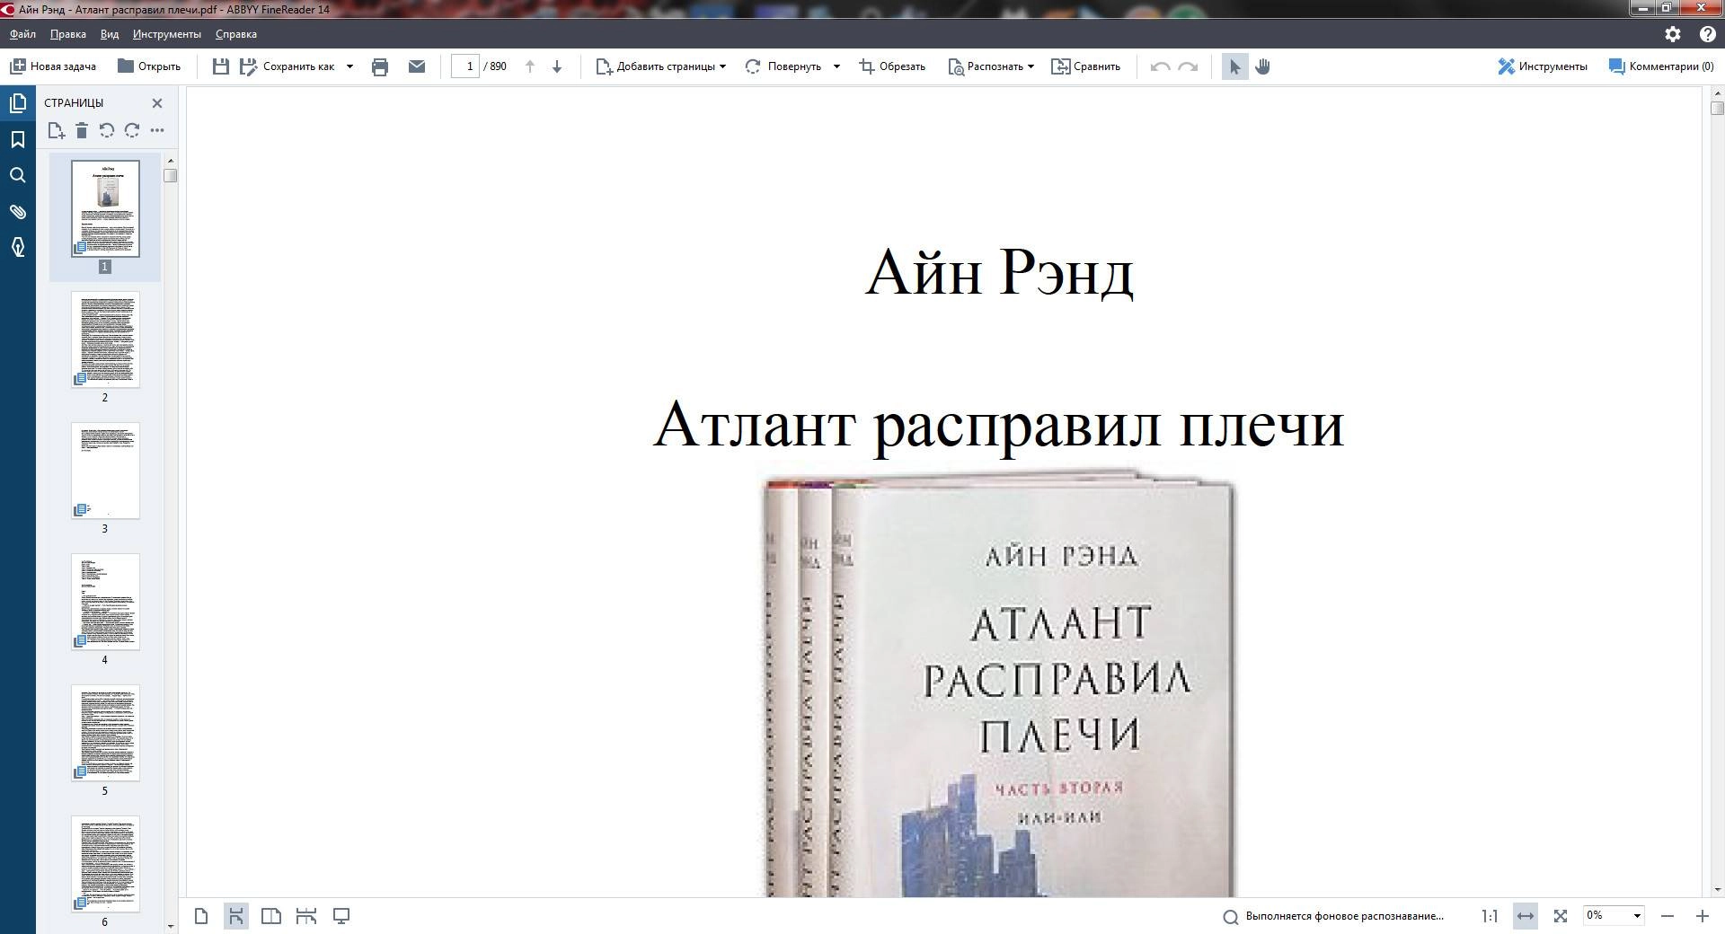Open the Search sidebar icon
The image size is (1725, 934).
click(17, 175)
